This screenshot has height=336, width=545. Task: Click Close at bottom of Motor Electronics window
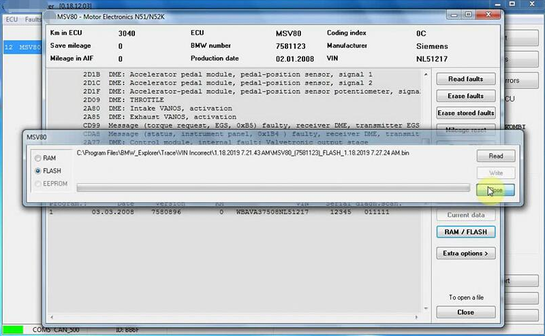tap(466, 312)
